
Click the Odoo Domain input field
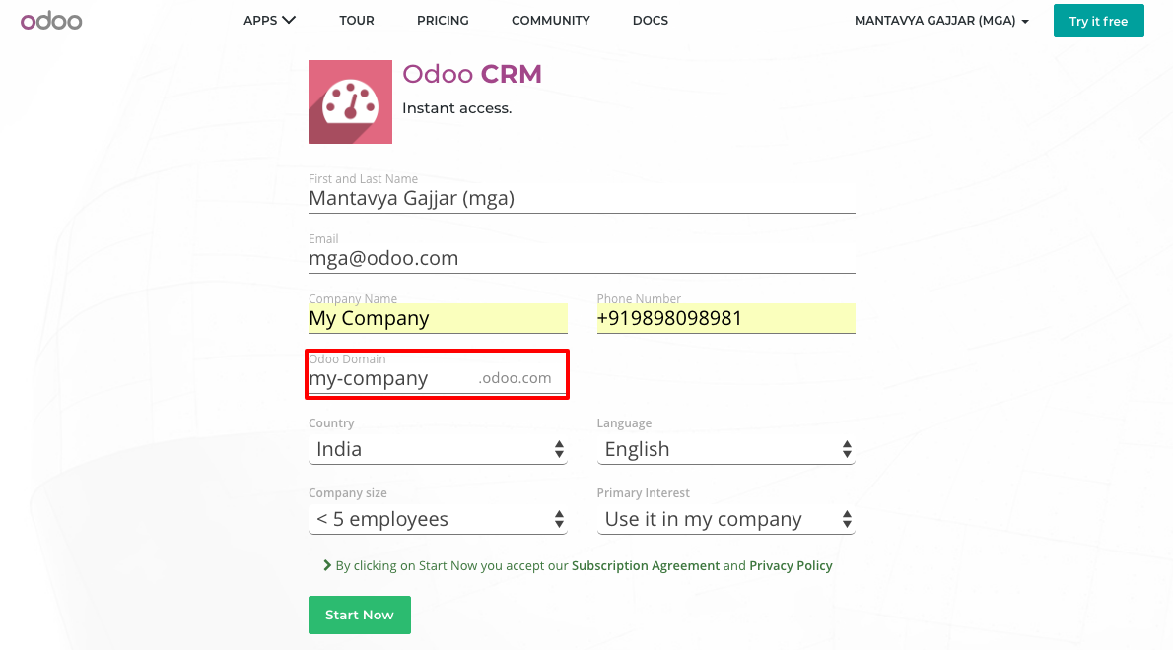(390, 378)
